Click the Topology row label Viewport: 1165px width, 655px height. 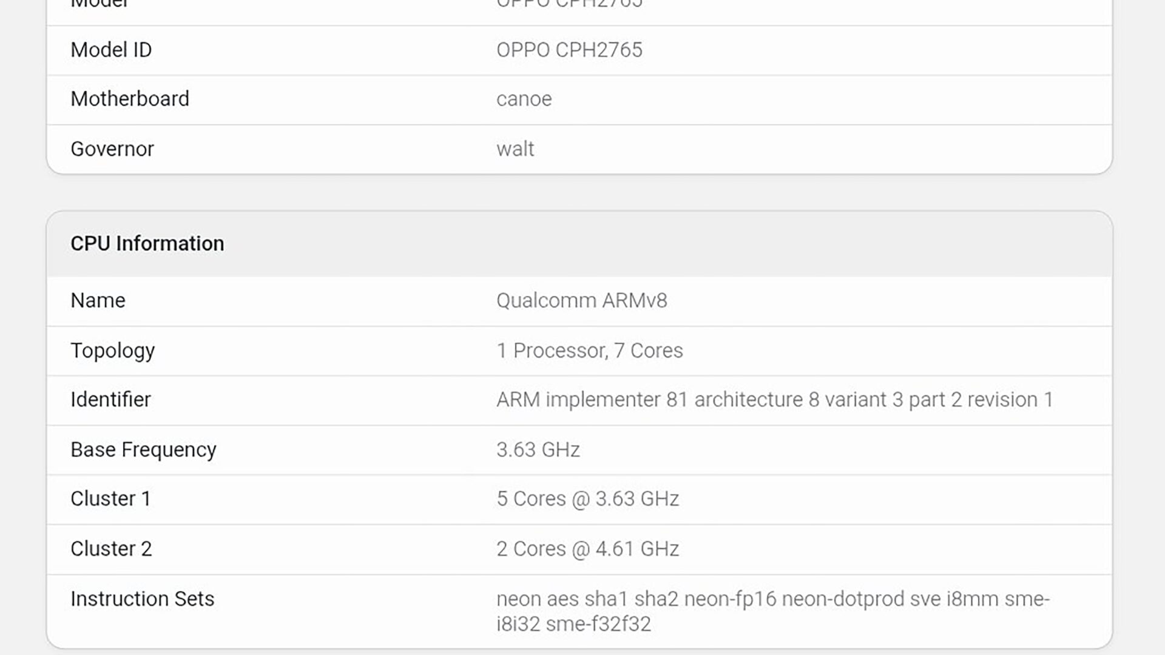[112, 351]
